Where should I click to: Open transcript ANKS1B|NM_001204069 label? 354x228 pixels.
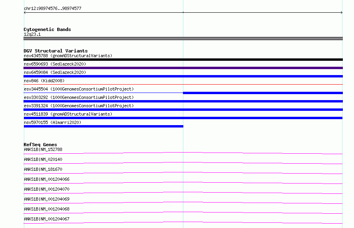tap(47, 199)
